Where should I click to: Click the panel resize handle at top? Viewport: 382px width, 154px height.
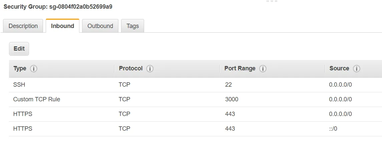click(x=272, y=1)
